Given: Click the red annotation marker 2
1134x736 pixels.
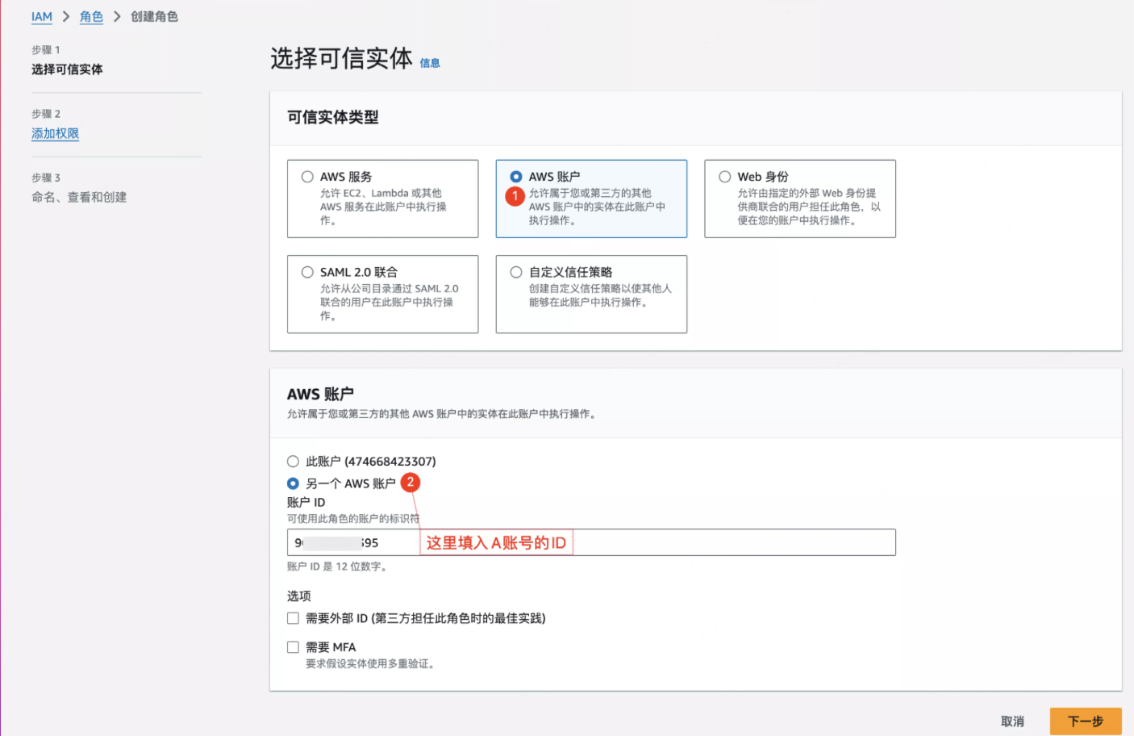Looking at the screenshot, I should pyautogui.click(x=411, y=483).
